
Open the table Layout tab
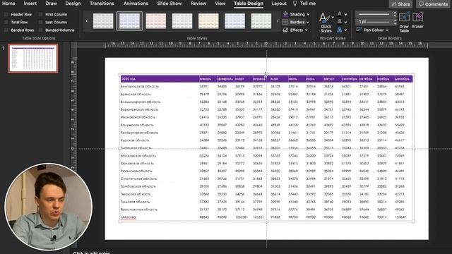click(x=279, y=4)
